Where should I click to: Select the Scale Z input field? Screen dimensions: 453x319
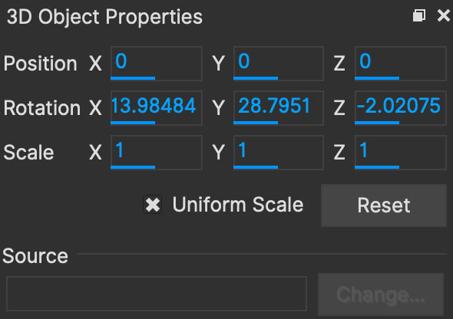point(401,153)
